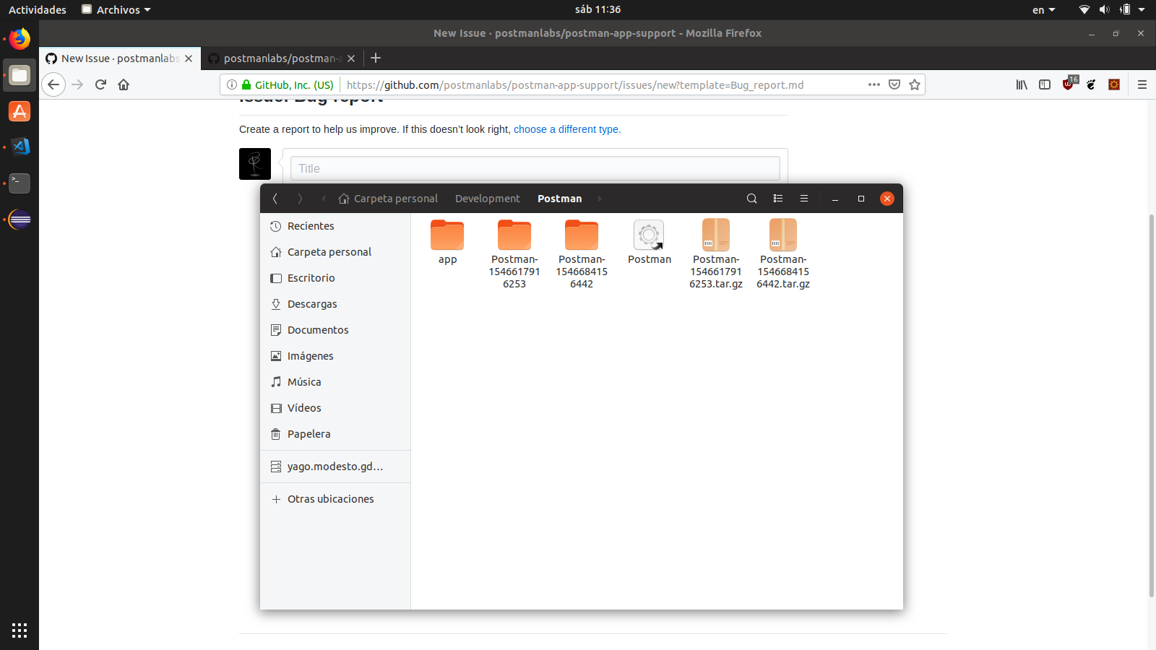Bookmark this page with the star icon
Viewport: 1156px width, 650px height.
[914, 84]
